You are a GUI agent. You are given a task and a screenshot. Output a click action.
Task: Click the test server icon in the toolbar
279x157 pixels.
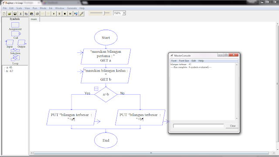[76, 14]
